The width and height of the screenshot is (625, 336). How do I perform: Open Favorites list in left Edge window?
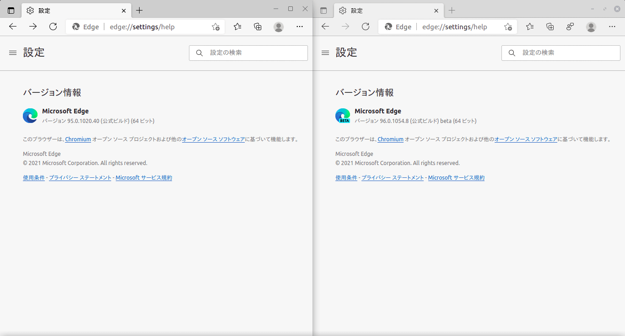[237, 27]
